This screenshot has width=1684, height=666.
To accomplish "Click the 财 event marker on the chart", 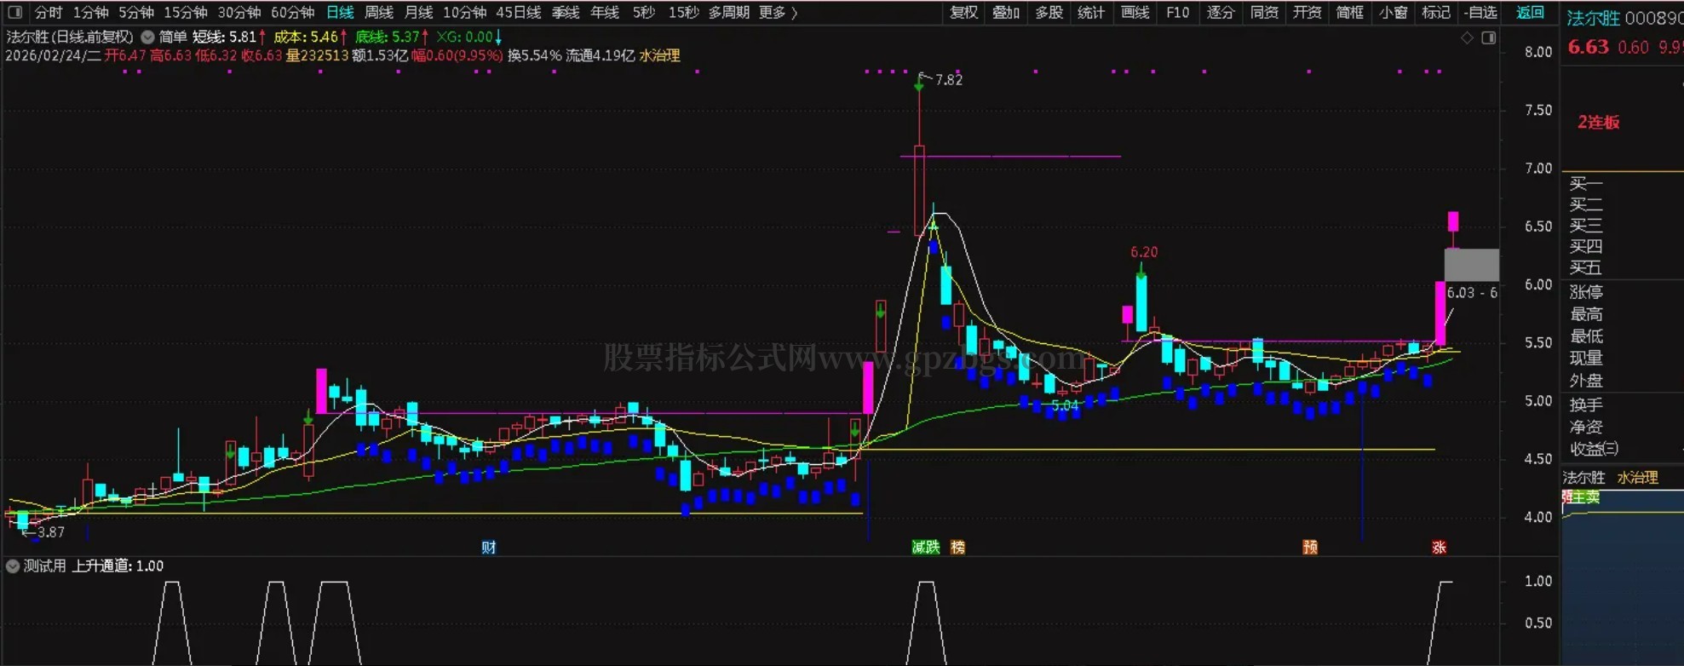I will [x=488, y=547].
